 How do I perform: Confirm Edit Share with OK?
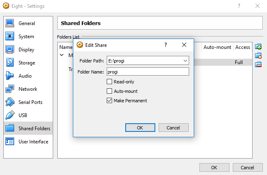pos(140,128)
